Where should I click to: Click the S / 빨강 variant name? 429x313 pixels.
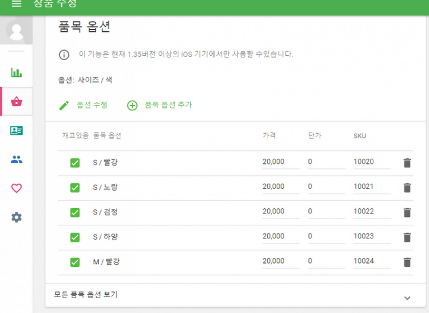tap(105, 162)
